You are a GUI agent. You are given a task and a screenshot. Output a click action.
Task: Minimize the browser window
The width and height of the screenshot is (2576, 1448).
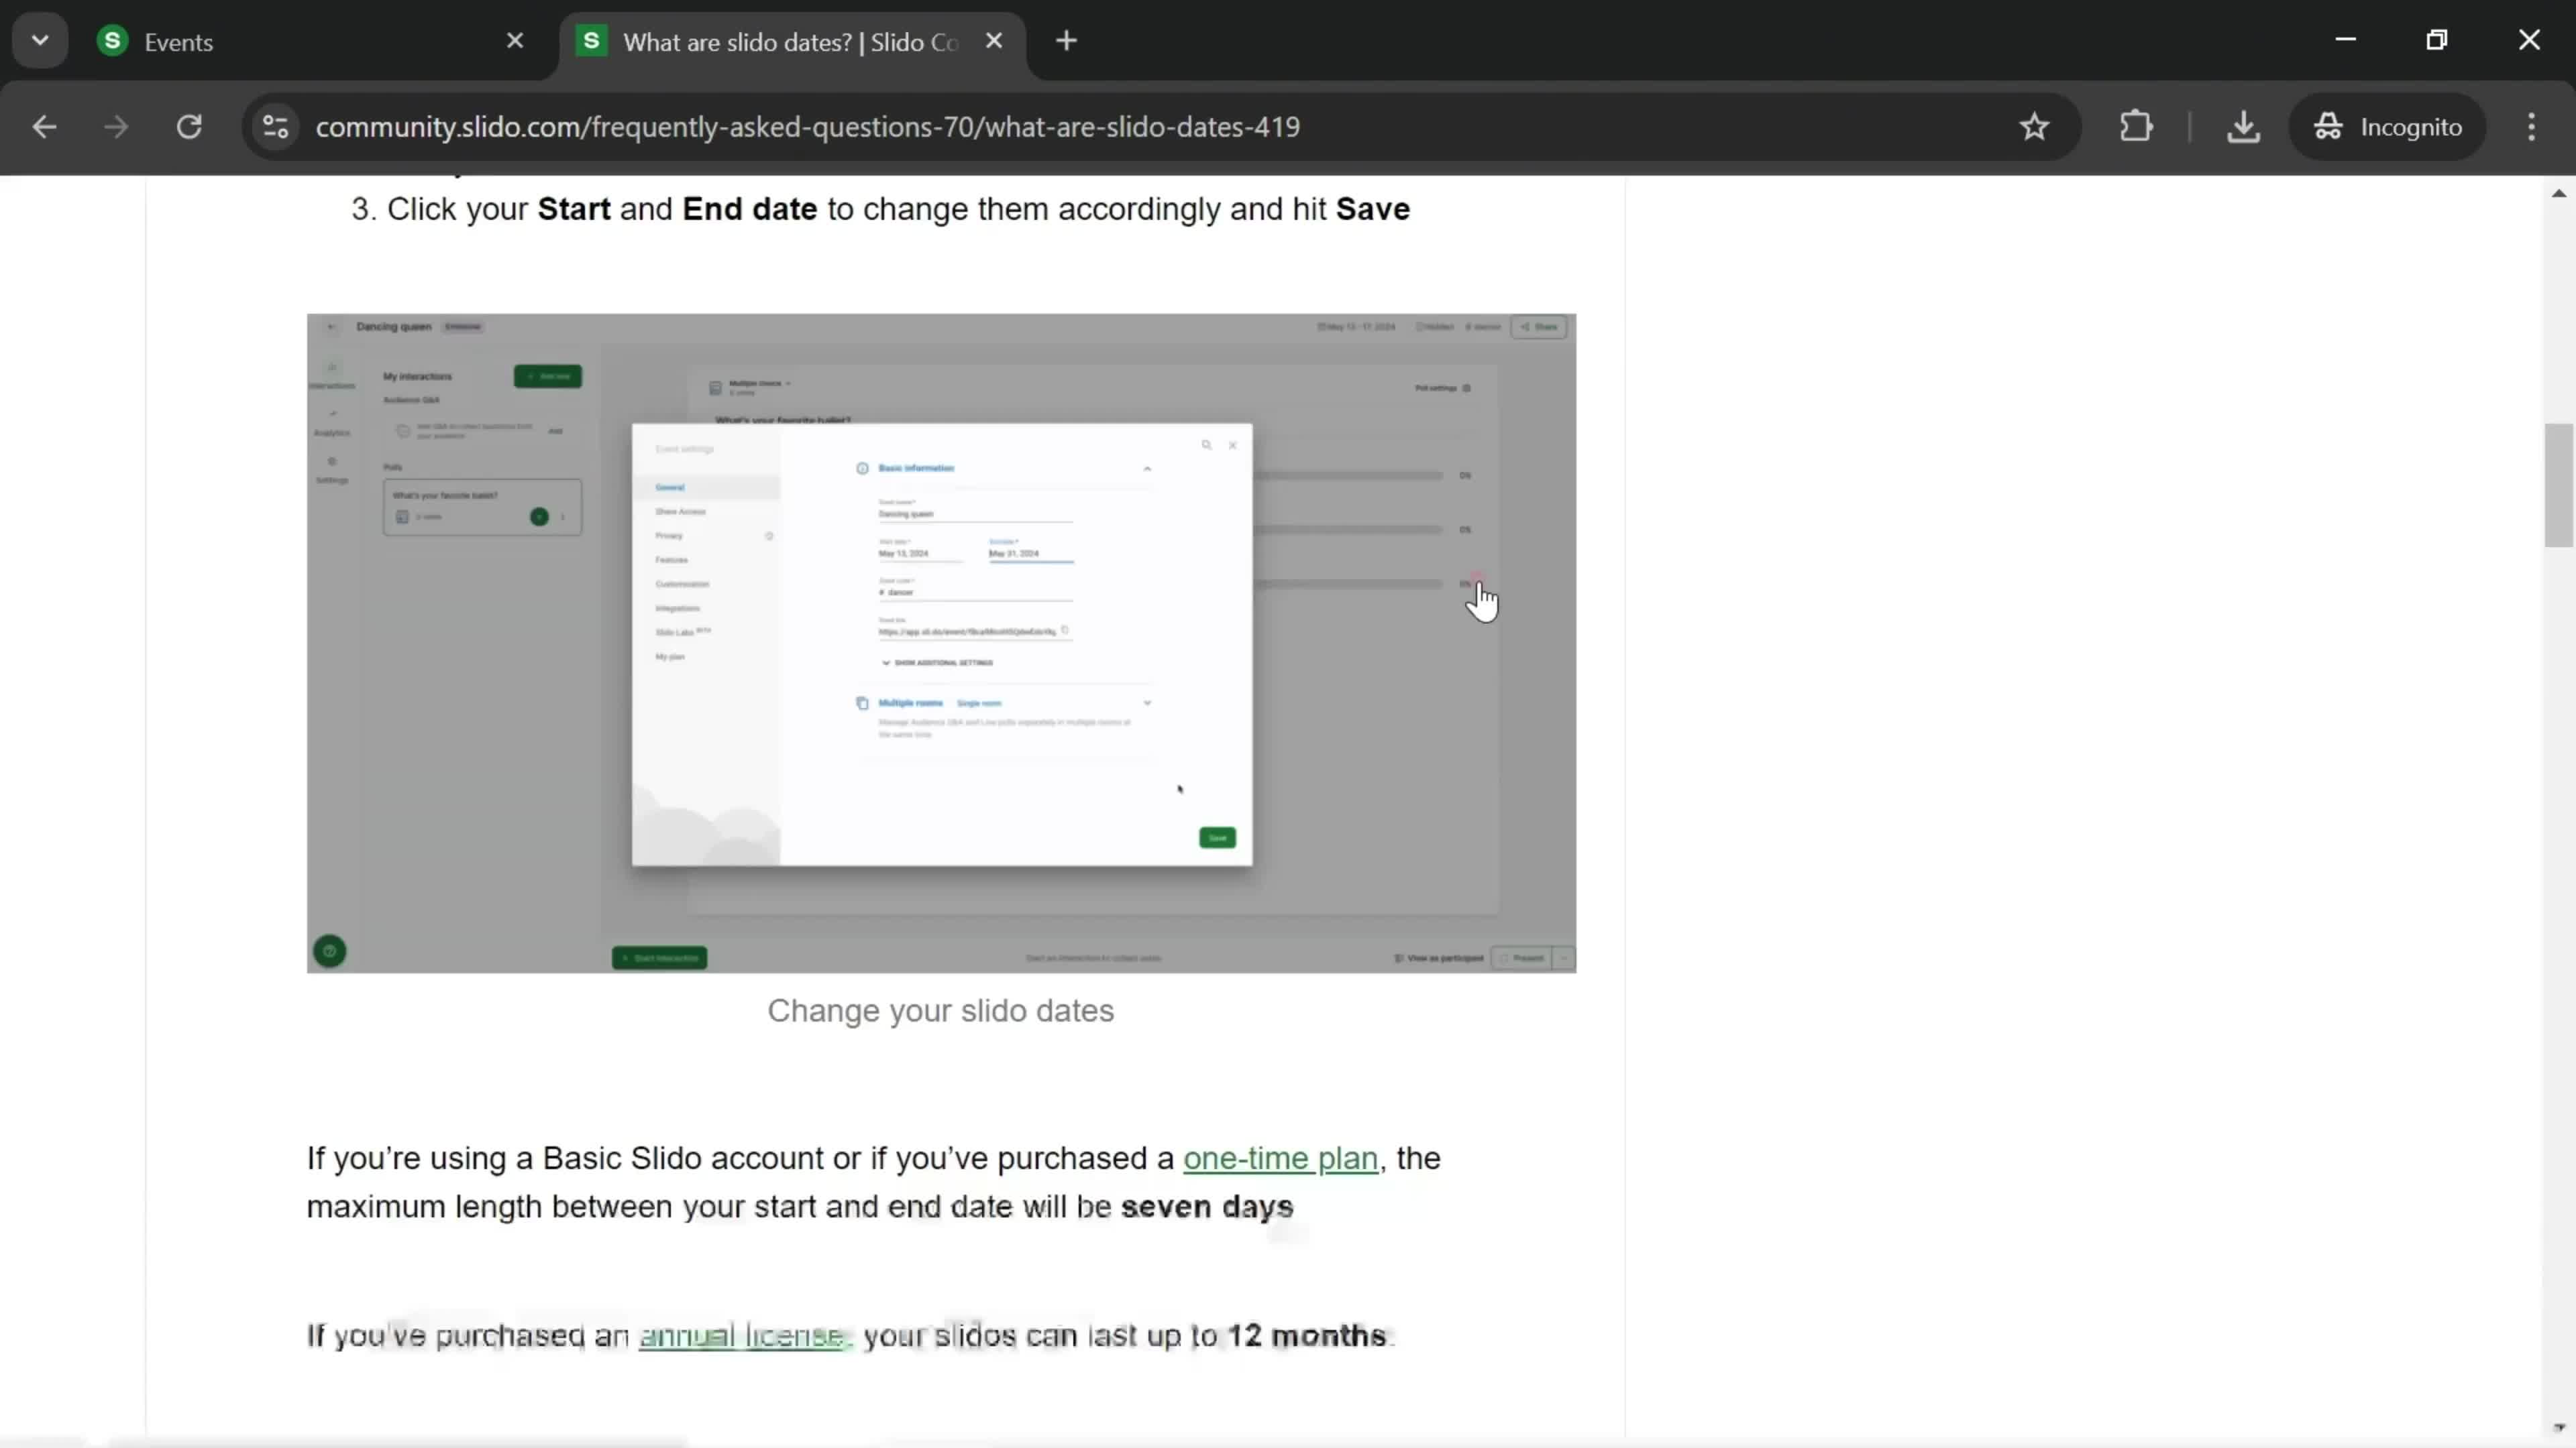click(2345, 40)
